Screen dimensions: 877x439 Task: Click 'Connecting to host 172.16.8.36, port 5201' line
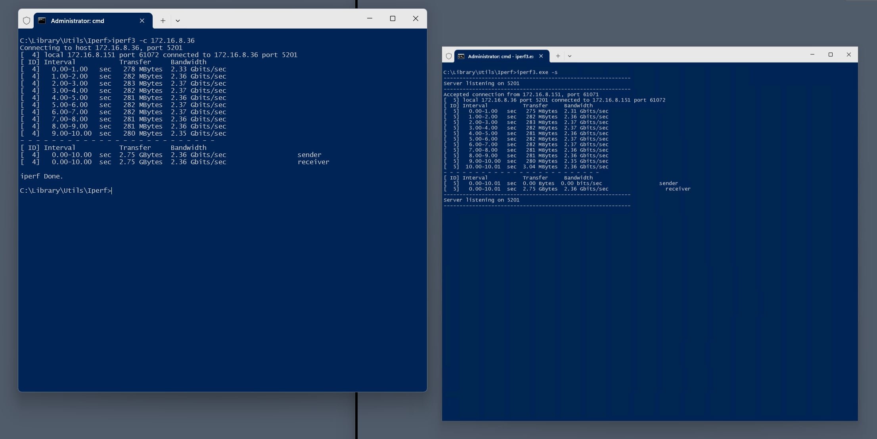pyautogui.click(x=101, y=48)
